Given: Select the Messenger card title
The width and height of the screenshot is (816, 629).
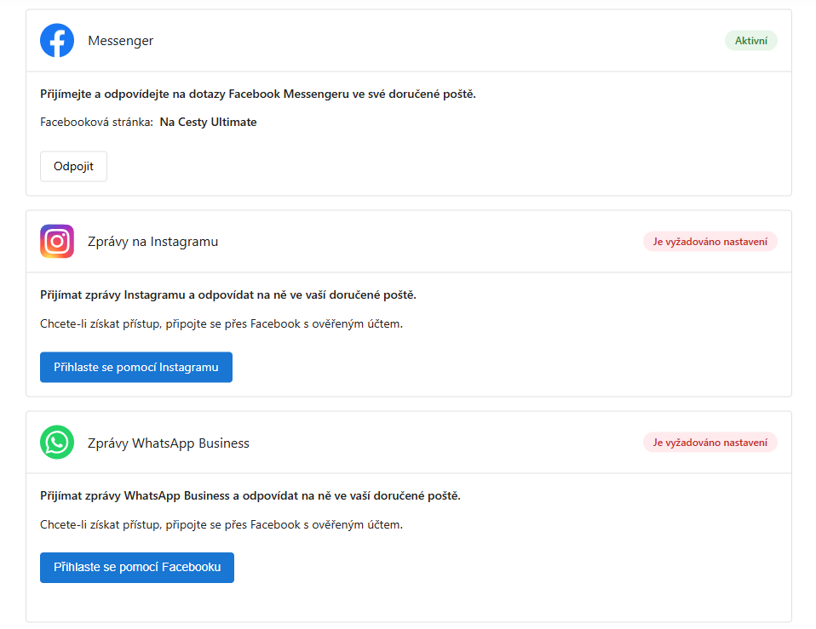Looking at the screenshot, I should coord(120,41).
